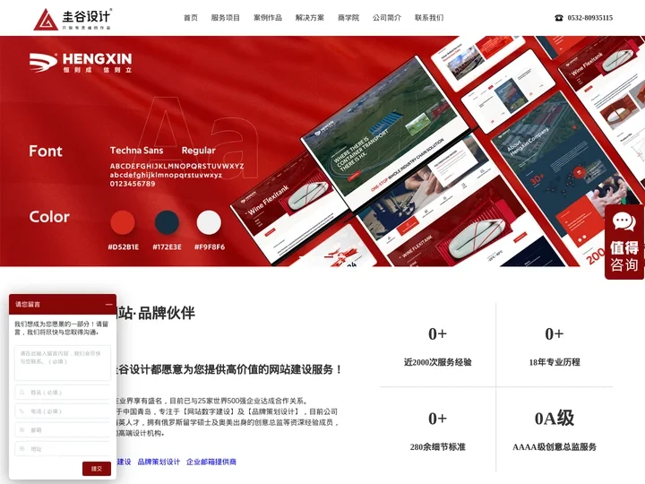This screenshot has width=645, height=484.
Task: Click the 280余细节标准 stat text
Action: (438, 447)
